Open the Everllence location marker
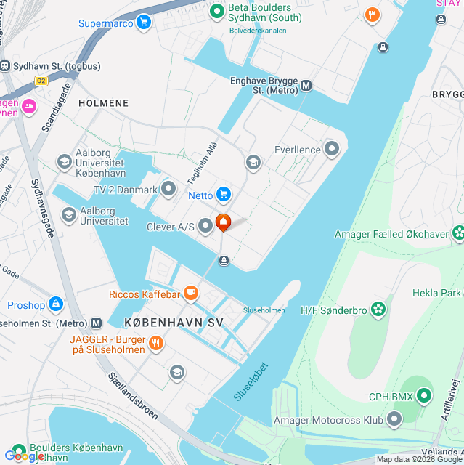The image size is (464, 465). coord(332,148)
